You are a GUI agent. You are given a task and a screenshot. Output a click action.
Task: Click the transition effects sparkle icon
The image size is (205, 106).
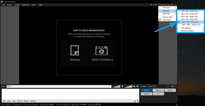(172, 86)
